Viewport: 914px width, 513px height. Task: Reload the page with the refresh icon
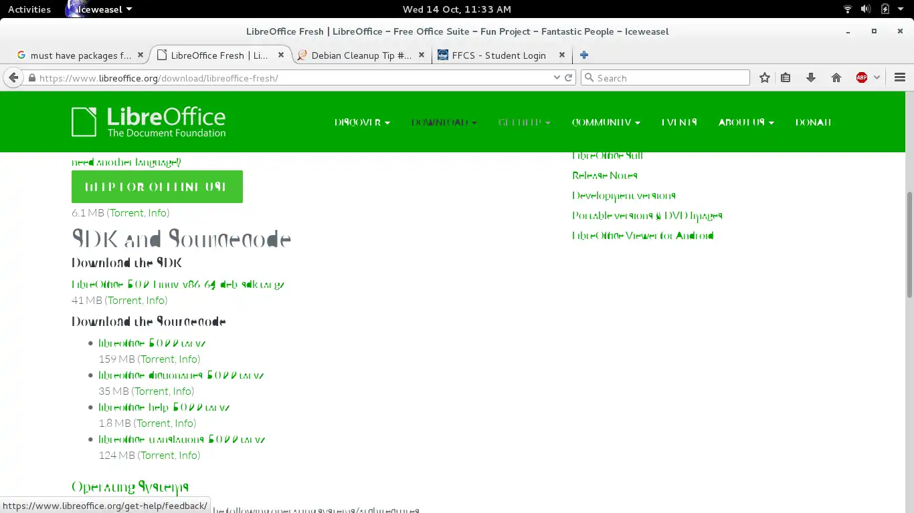(569, 77)
